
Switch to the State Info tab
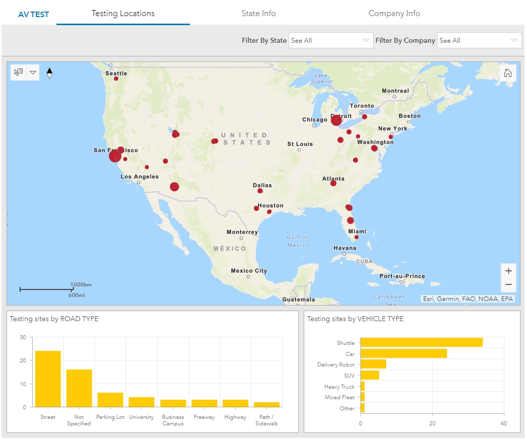coord(258,14)
